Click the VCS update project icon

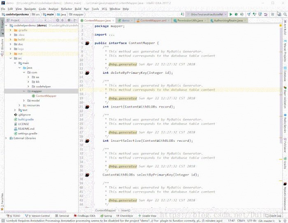tap(249, 14)
